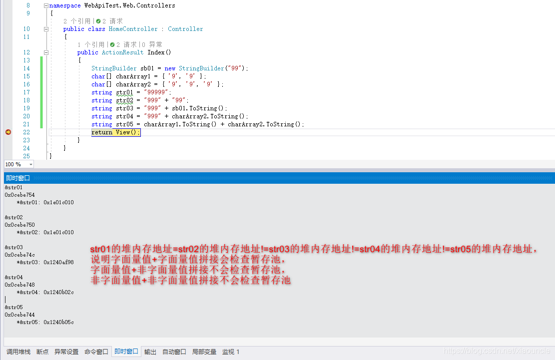555x360 pixels.
Task: Switch to the 调用堆栈 tab
Action: pos(18,352)
